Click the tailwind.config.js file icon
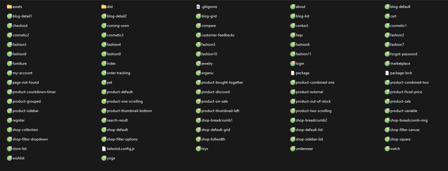Image resolution: width=448 pixels, height=171 pixels. click(104, 149)
